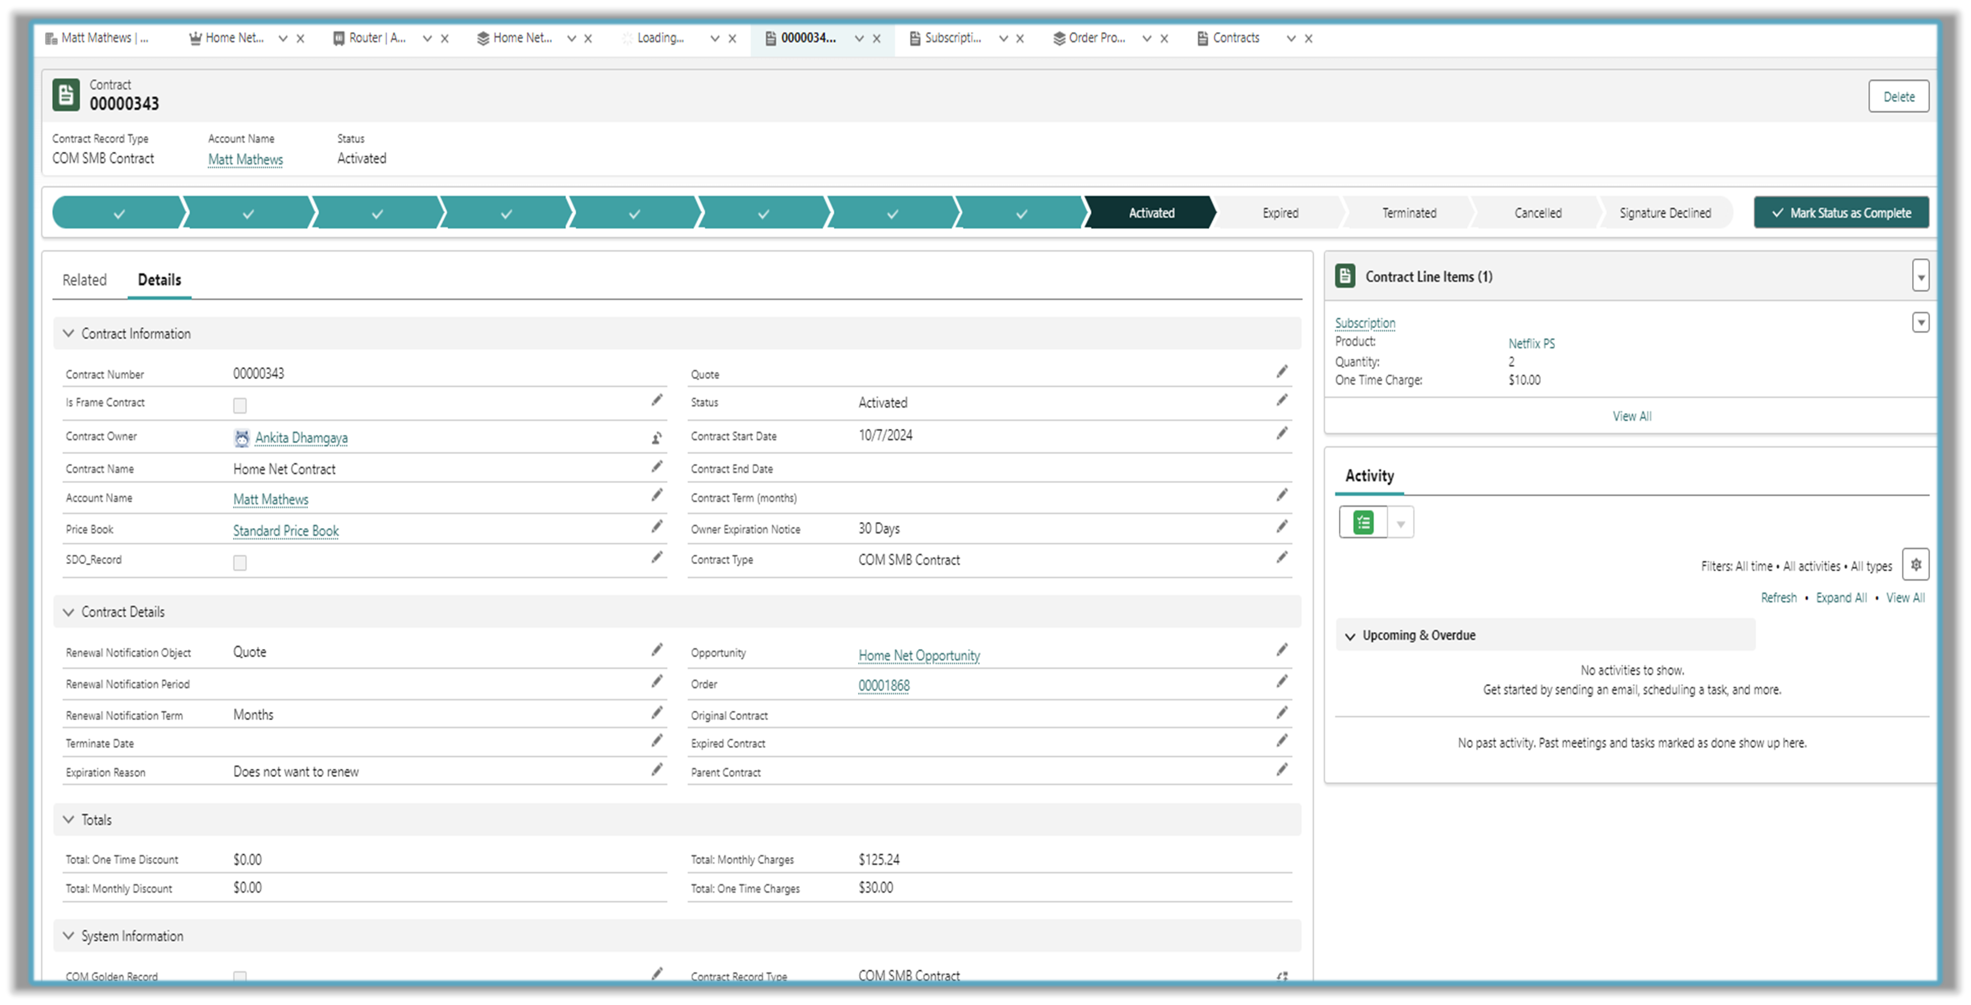The width and height of the screenshot is (1971, 1005).
Task: Edit the Contract Name pencil icon
Action: tap(657, 466)
